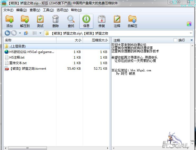Sort files by 名称 column header
Screen dimensions: 196x150
click(x=30, y=40)
